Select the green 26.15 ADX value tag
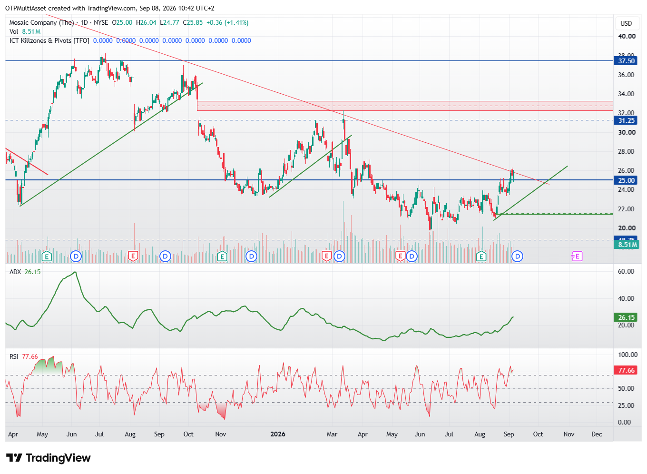 (627, 317)
